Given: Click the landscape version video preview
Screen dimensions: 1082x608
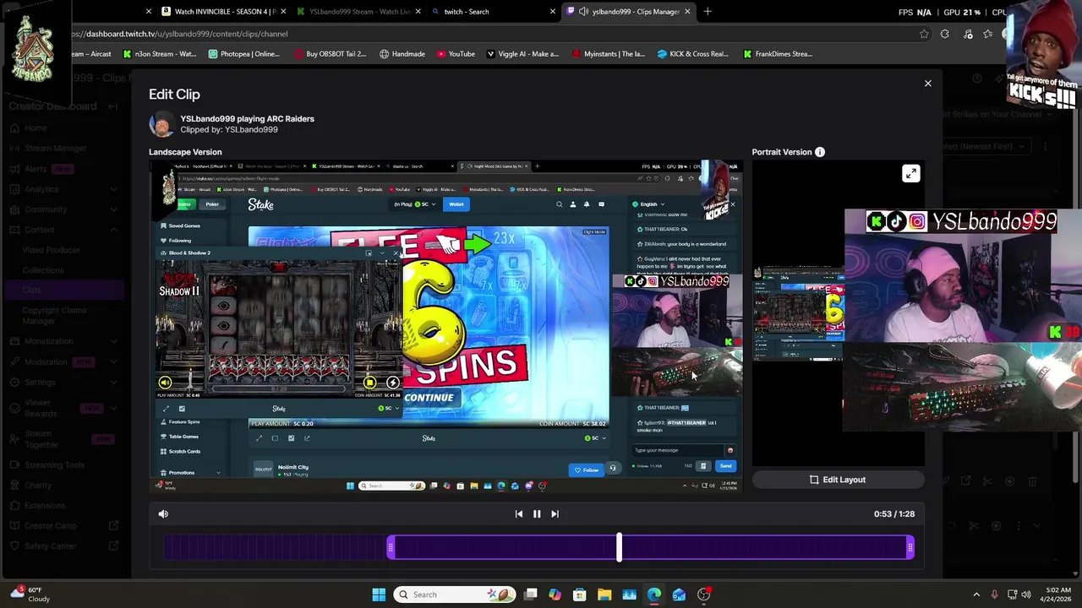Looking at the screenshot, I should pos(445,326).
